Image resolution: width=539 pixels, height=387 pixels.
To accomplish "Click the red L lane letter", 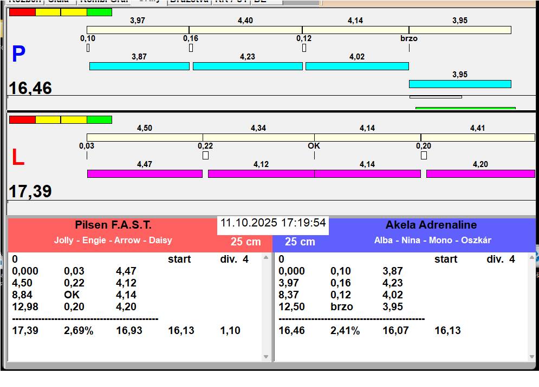I will point(18,157).
